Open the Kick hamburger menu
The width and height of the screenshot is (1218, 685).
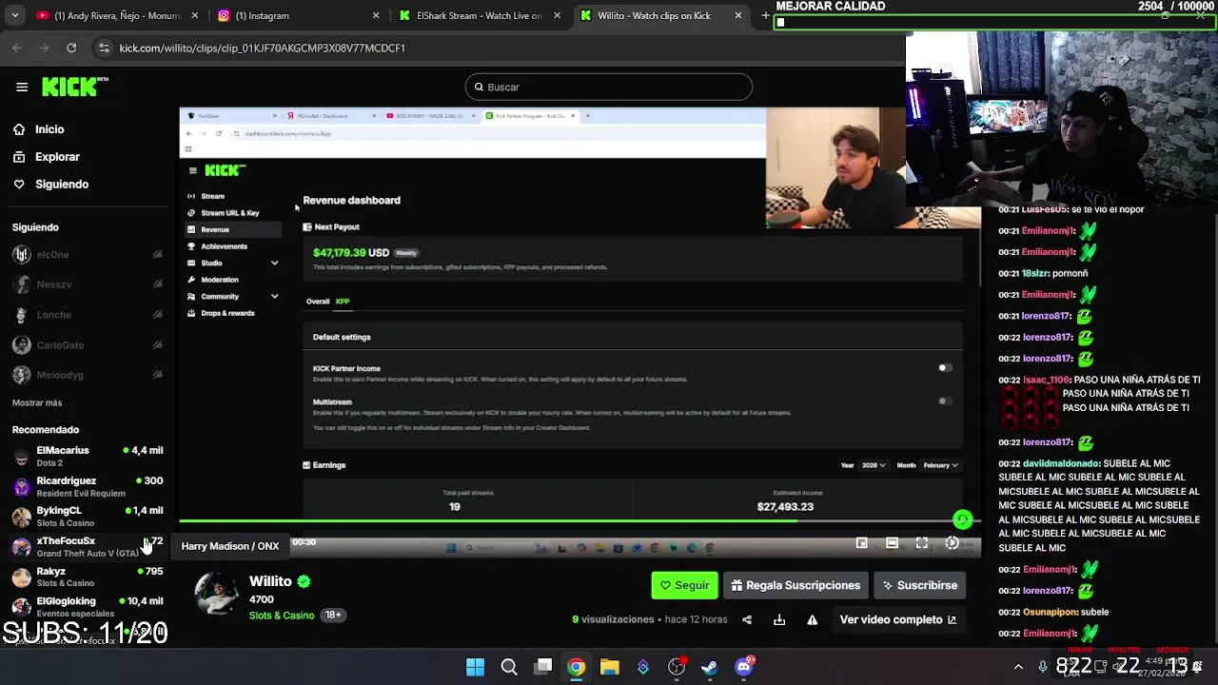[x=22, y=87]
